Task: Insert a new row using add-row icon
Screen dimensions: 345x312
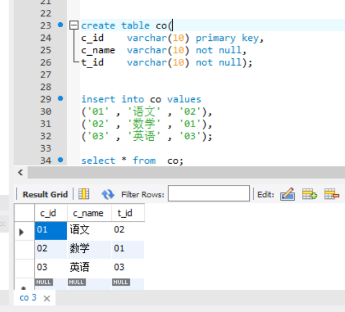Action: [x=309, y=194]
